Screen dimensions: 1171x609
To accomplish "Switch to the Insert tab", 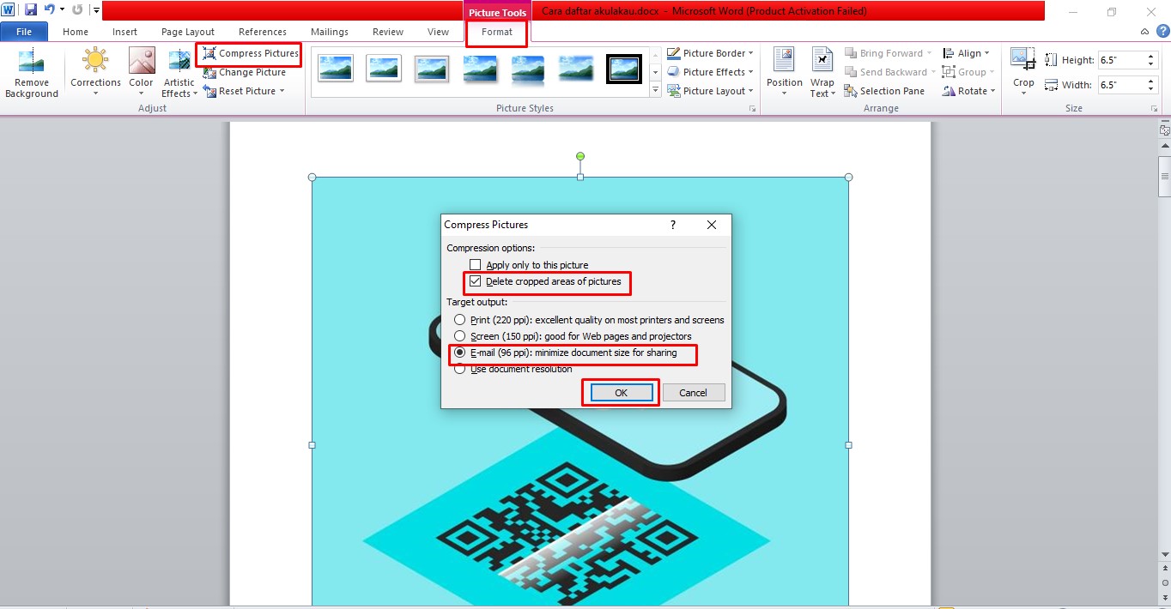I will tap(124, 32).
